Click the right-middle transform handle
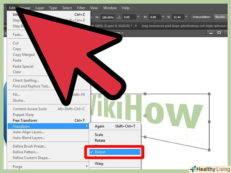This screenshot has width=231, height=173. [x=209, y=122]
